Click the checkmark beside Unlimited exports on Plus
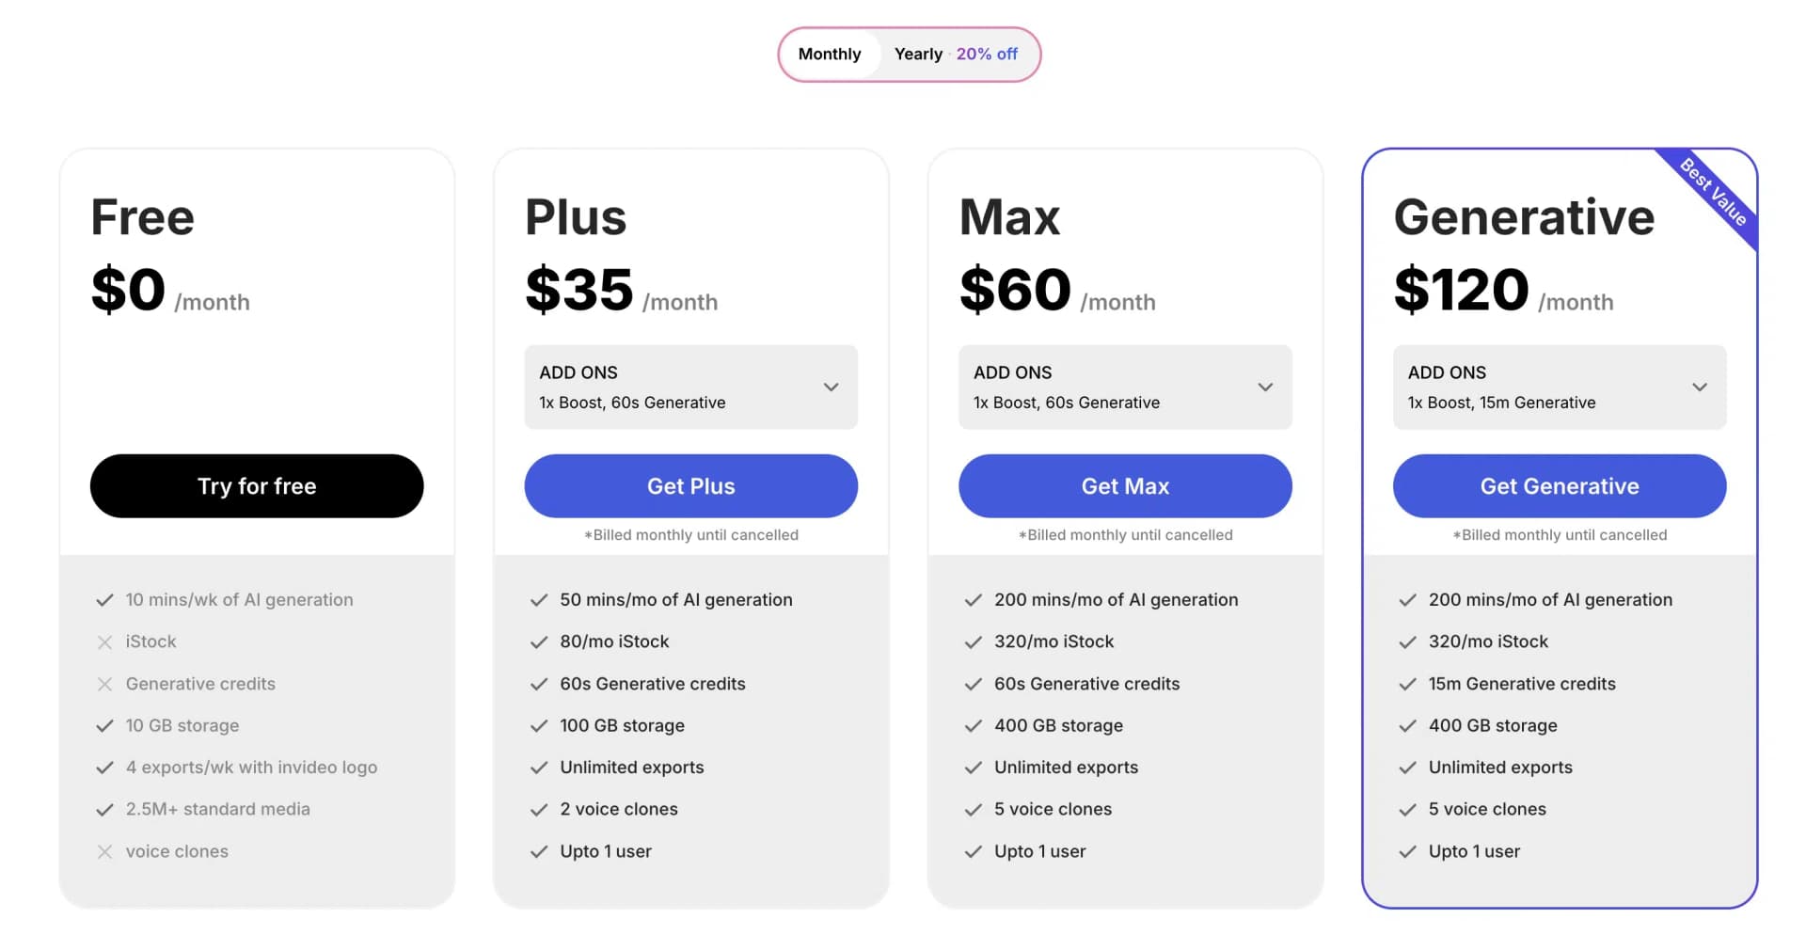Screen dimensions: 1806x950 click(538, 768)
